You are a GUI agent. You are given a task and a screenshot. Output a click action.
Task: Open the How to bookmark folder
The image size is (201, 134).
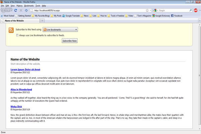tap(102, 16)
